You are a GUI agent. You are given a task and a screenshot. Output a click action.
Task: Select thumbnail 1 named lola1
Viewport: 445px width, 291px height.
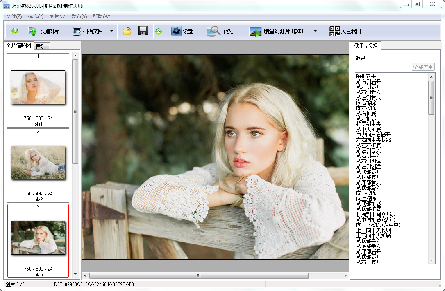[38, 87]
